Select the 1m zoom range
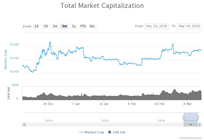Screen dimensions: 204x140 pos(55,26)
